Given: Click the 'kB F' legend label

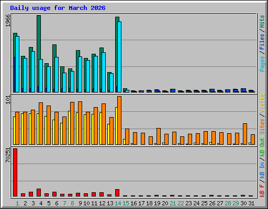Looking at the screenshot, I should [x=262, y=191].
